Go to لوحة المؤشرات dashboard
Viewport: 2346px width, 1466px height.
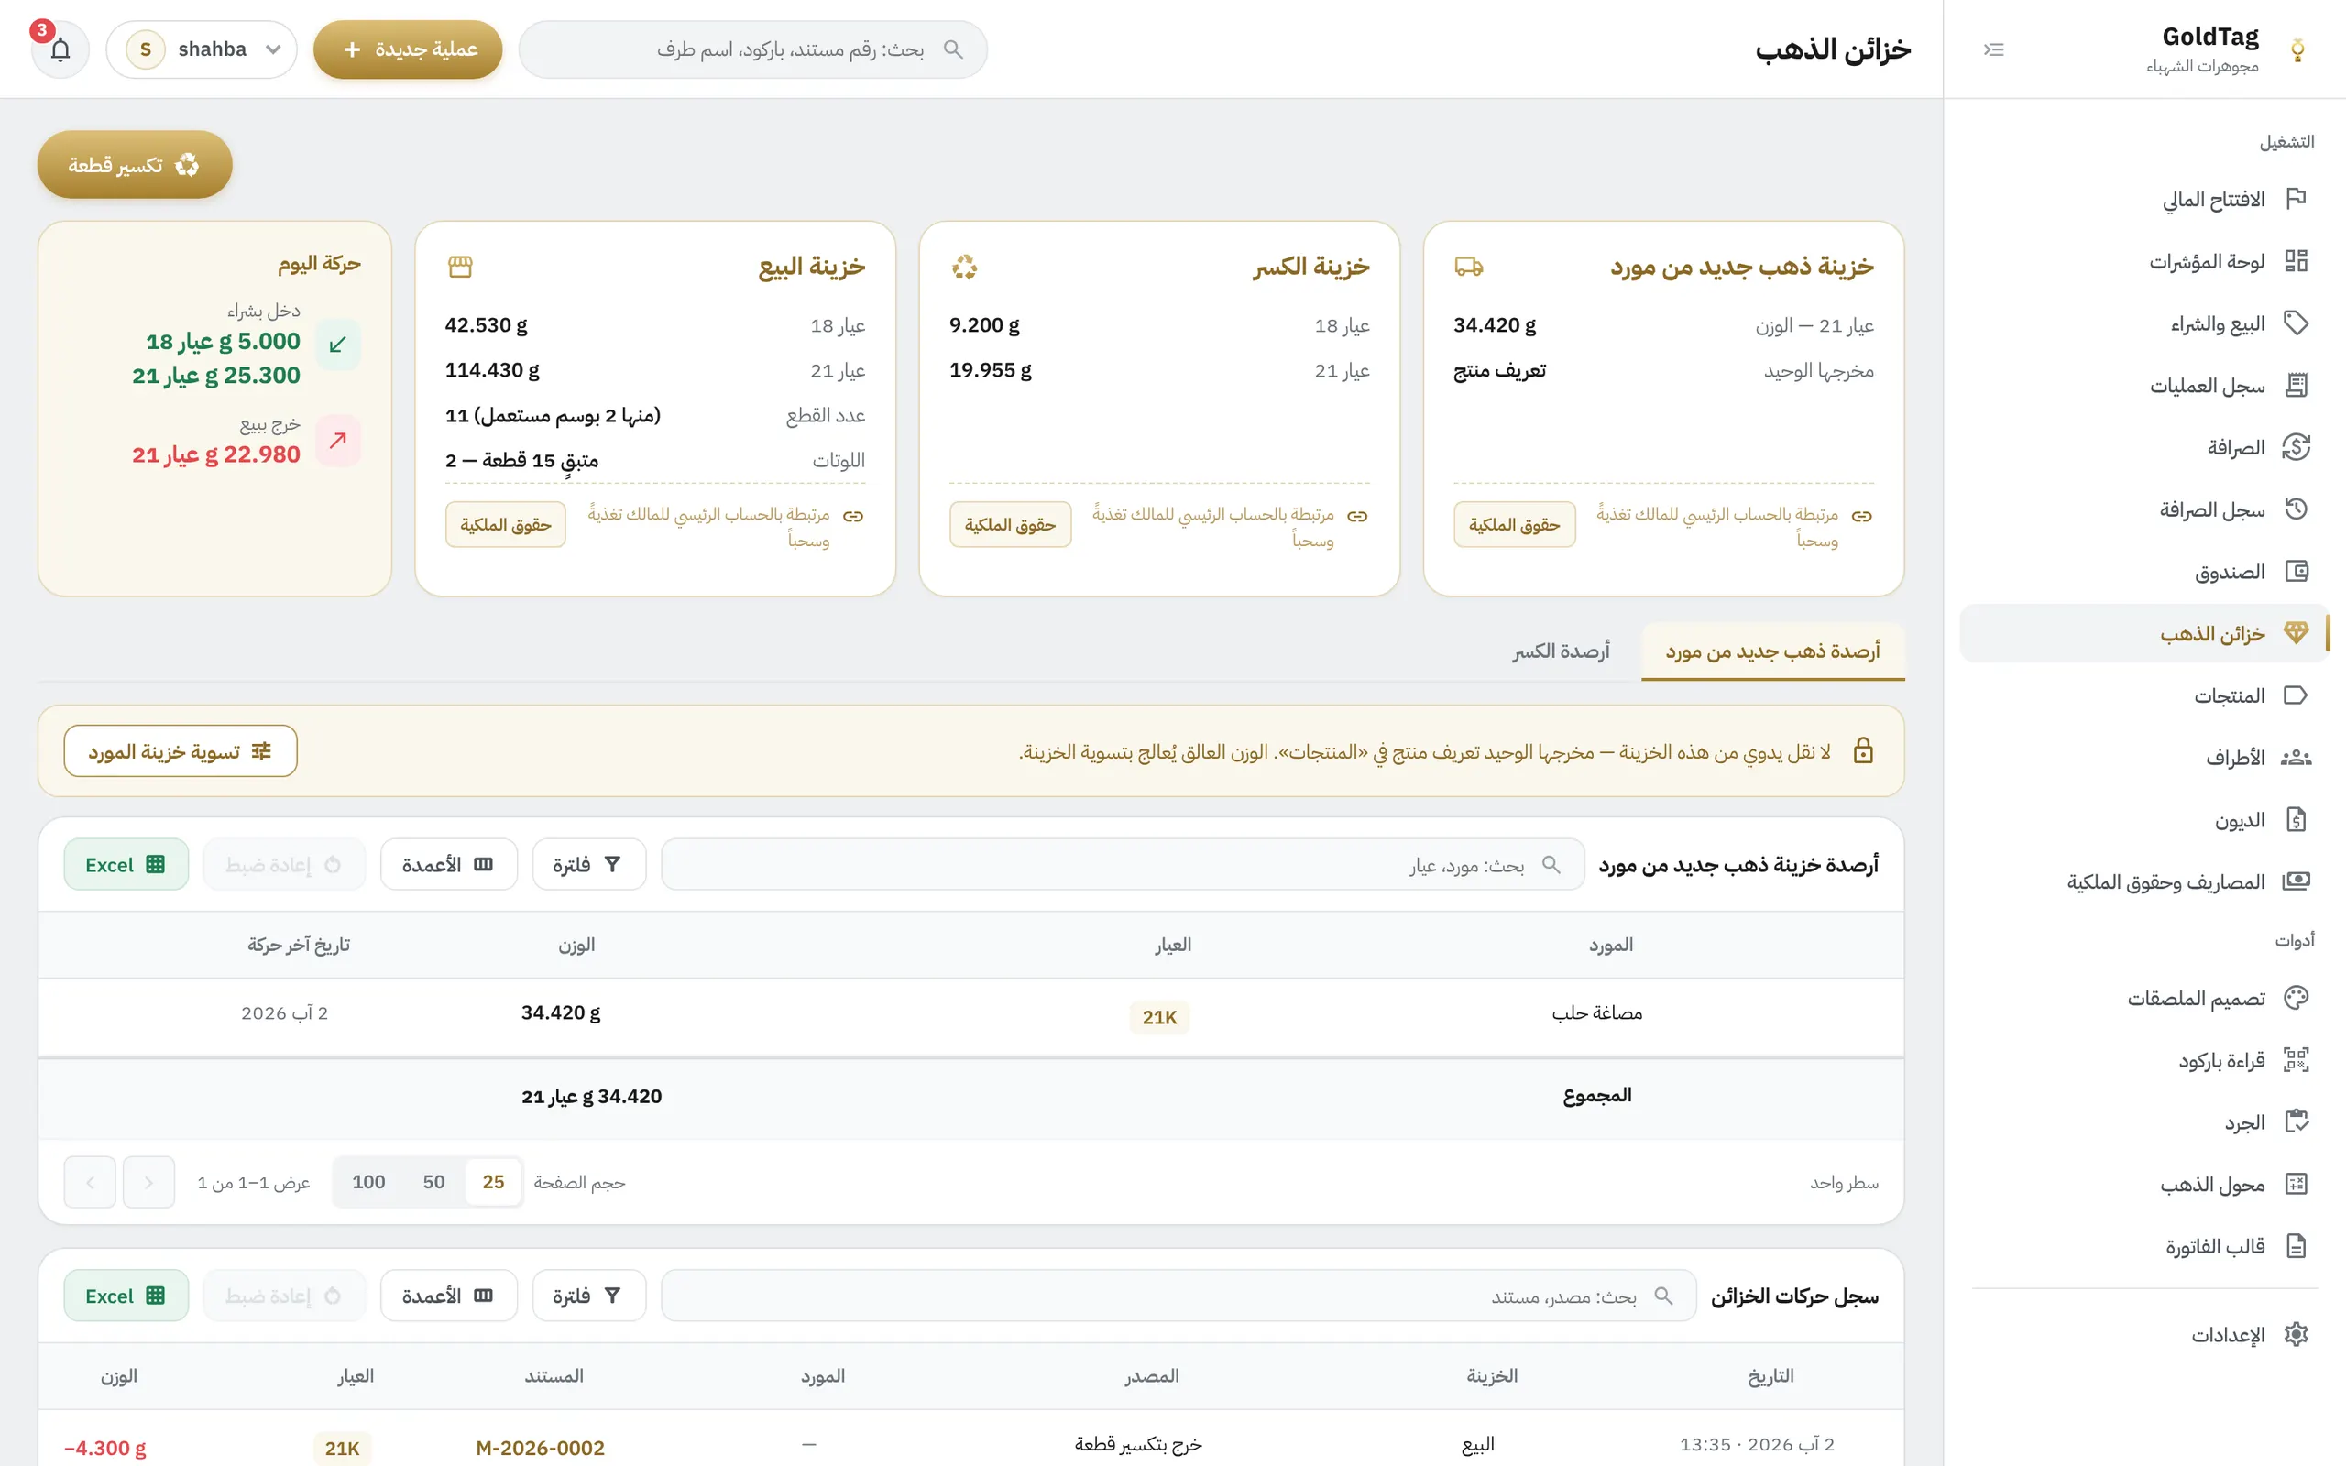point(2143,261)
